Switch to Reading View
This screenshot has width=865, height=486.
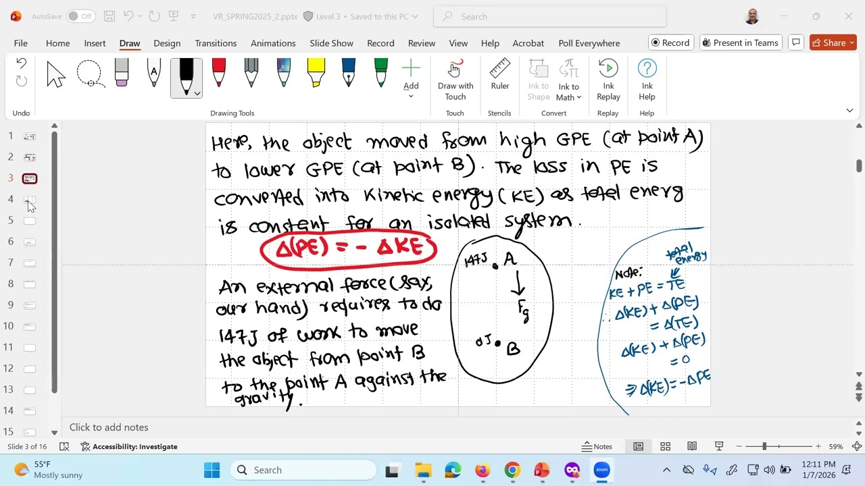692,447
